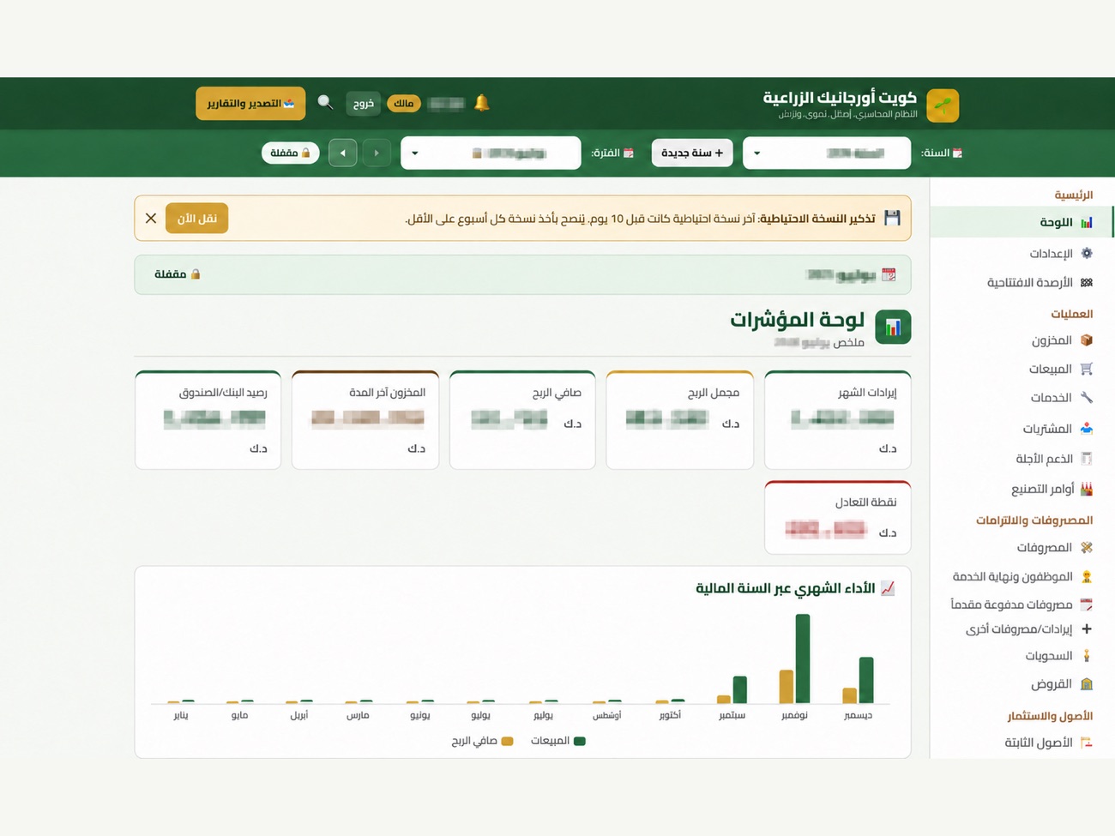Click the المبيعات green legend swatch

click(x=580, y=741)
